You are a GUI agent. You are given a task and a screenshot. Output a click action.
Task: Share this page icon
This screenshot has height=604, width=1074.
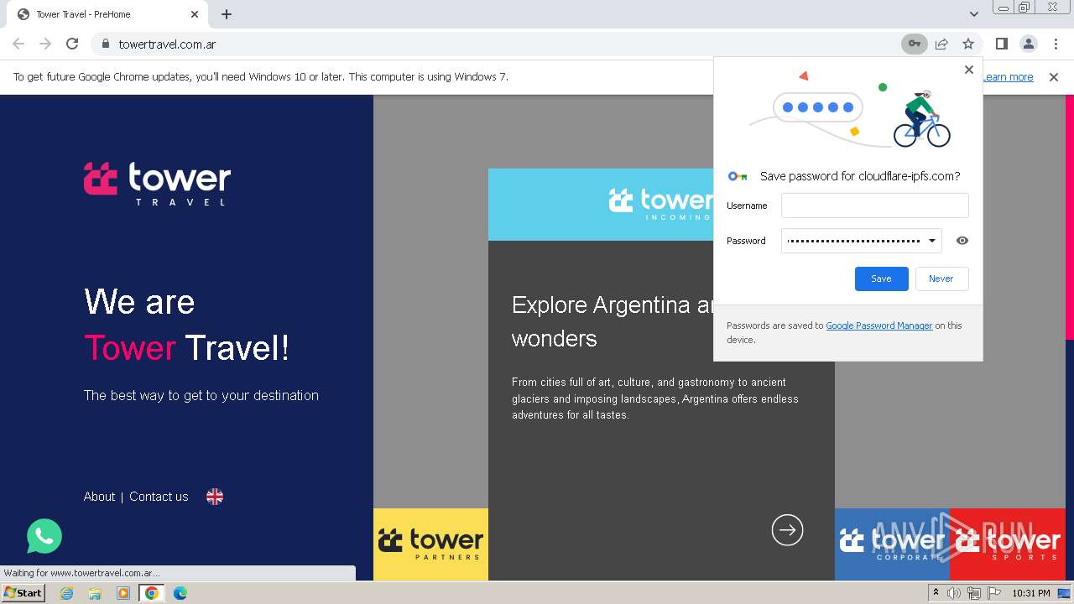(x=941, y=44)
